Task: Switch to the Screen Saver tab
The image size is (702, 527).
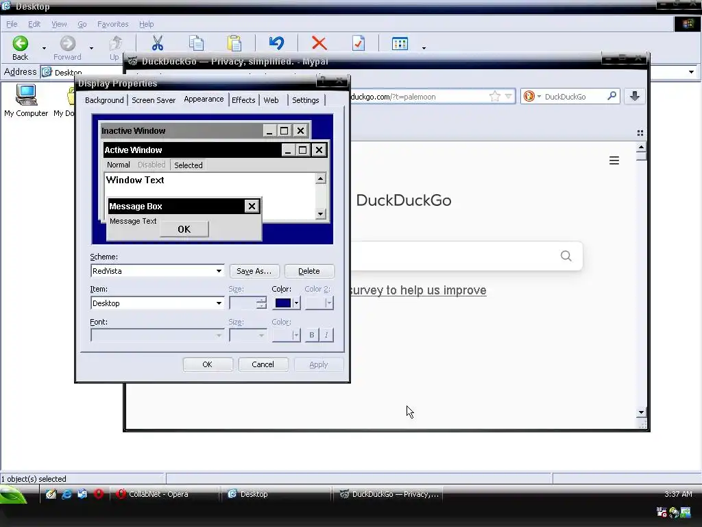Action: (154, 100)
